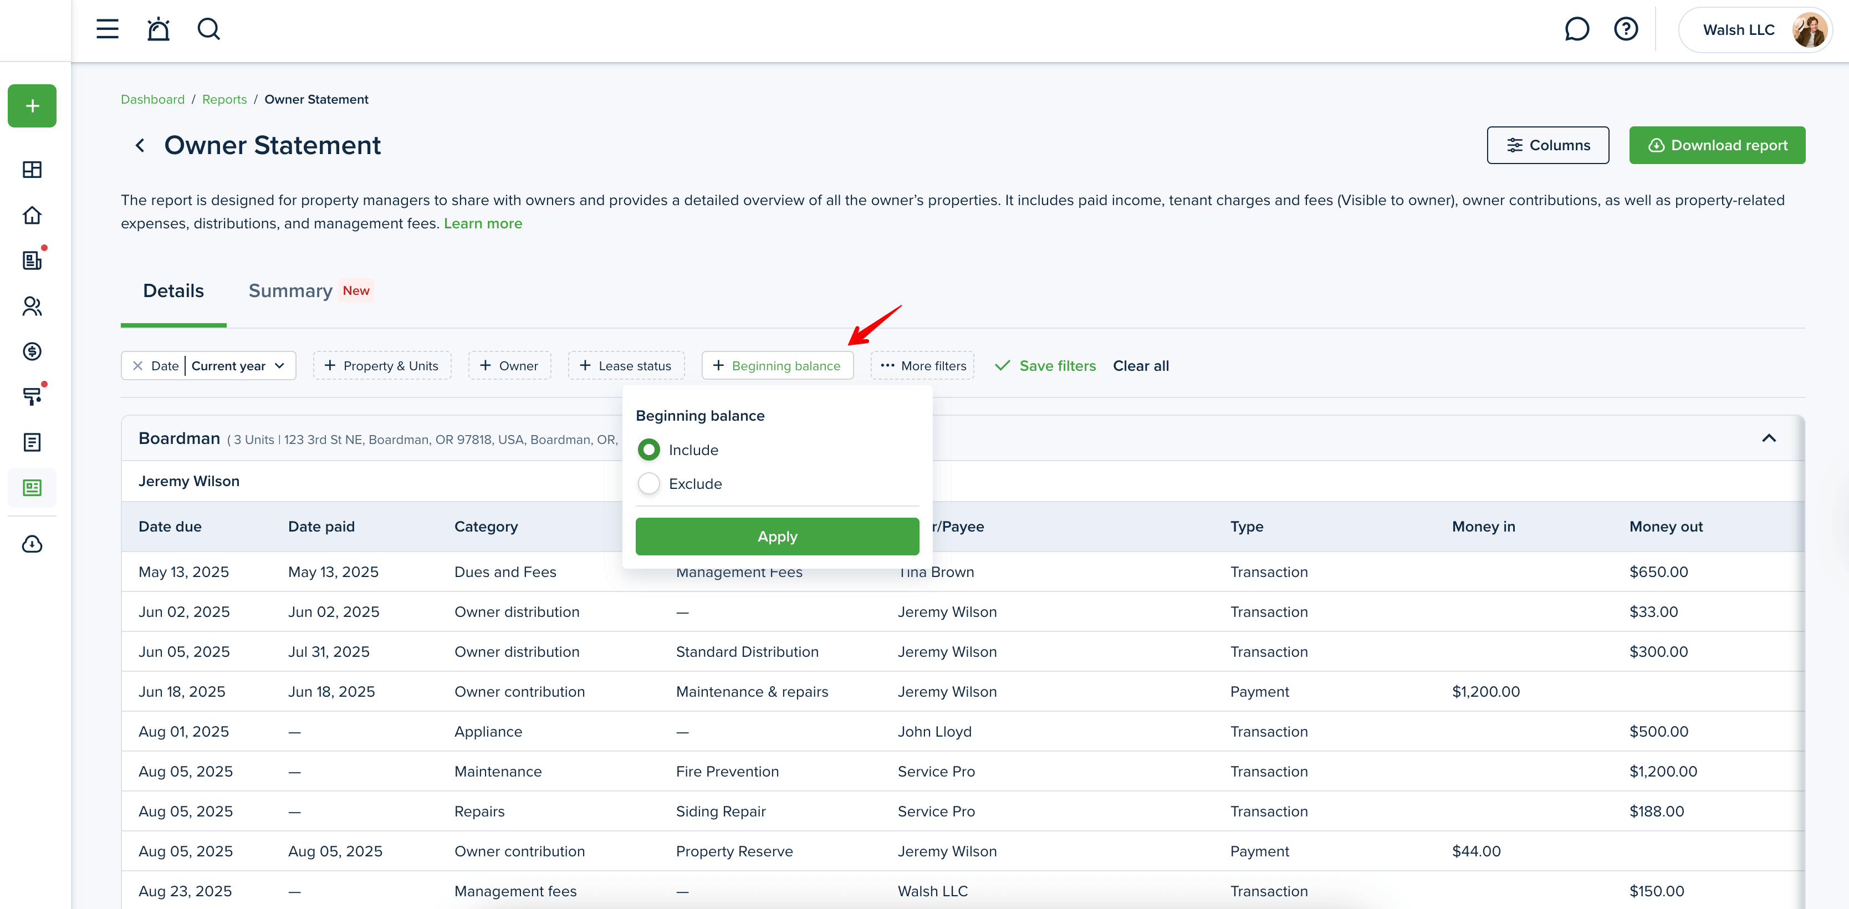Click the Apply button
This screenshot has width=1849, height=909.
coord(777,537)
